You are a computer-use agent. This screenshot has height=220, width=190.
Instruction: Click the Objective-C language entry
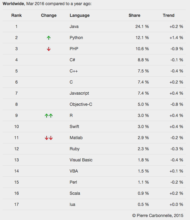pyautogui.click(x=81, y=104)
